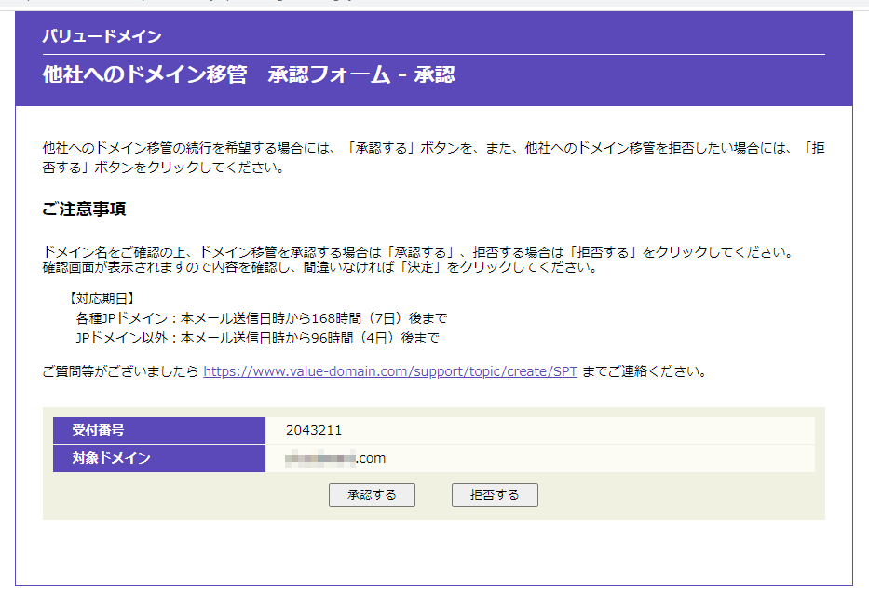Click the blurred domain name in the table

click(320, 458)
